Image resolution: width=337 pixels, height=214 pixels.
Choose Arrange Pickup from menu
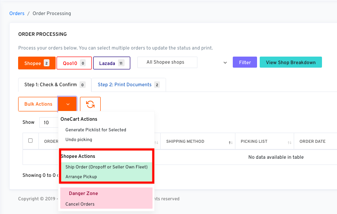click(81, 177)
